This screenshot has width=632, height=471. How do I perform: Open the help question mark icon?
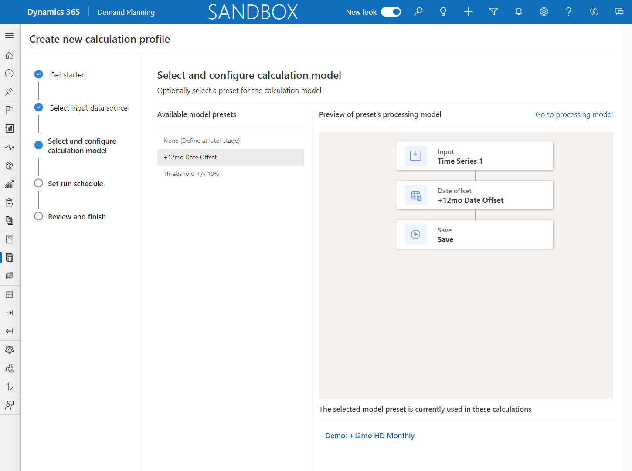click(x=569, y=12)
